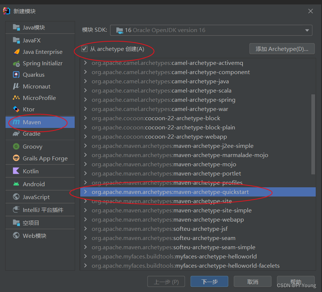Select maven-archetype-portlet row
This screenshot has height=292, width=322.
point(198,174)
